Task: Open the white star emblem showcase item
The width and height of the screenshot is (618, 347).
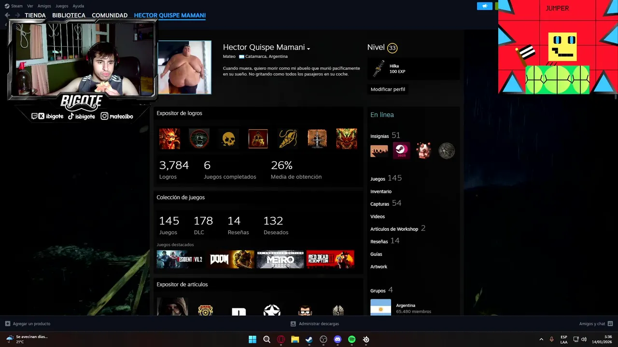Action: (272, 310)
